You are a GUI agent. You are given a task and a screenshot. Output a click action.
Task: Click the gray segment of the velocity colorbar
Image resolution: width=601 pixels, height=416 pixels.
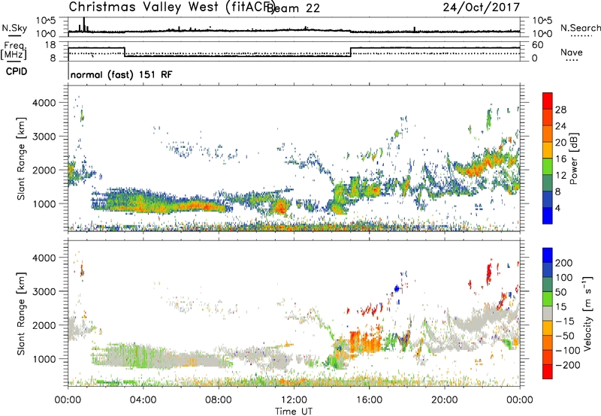(548, 313)
